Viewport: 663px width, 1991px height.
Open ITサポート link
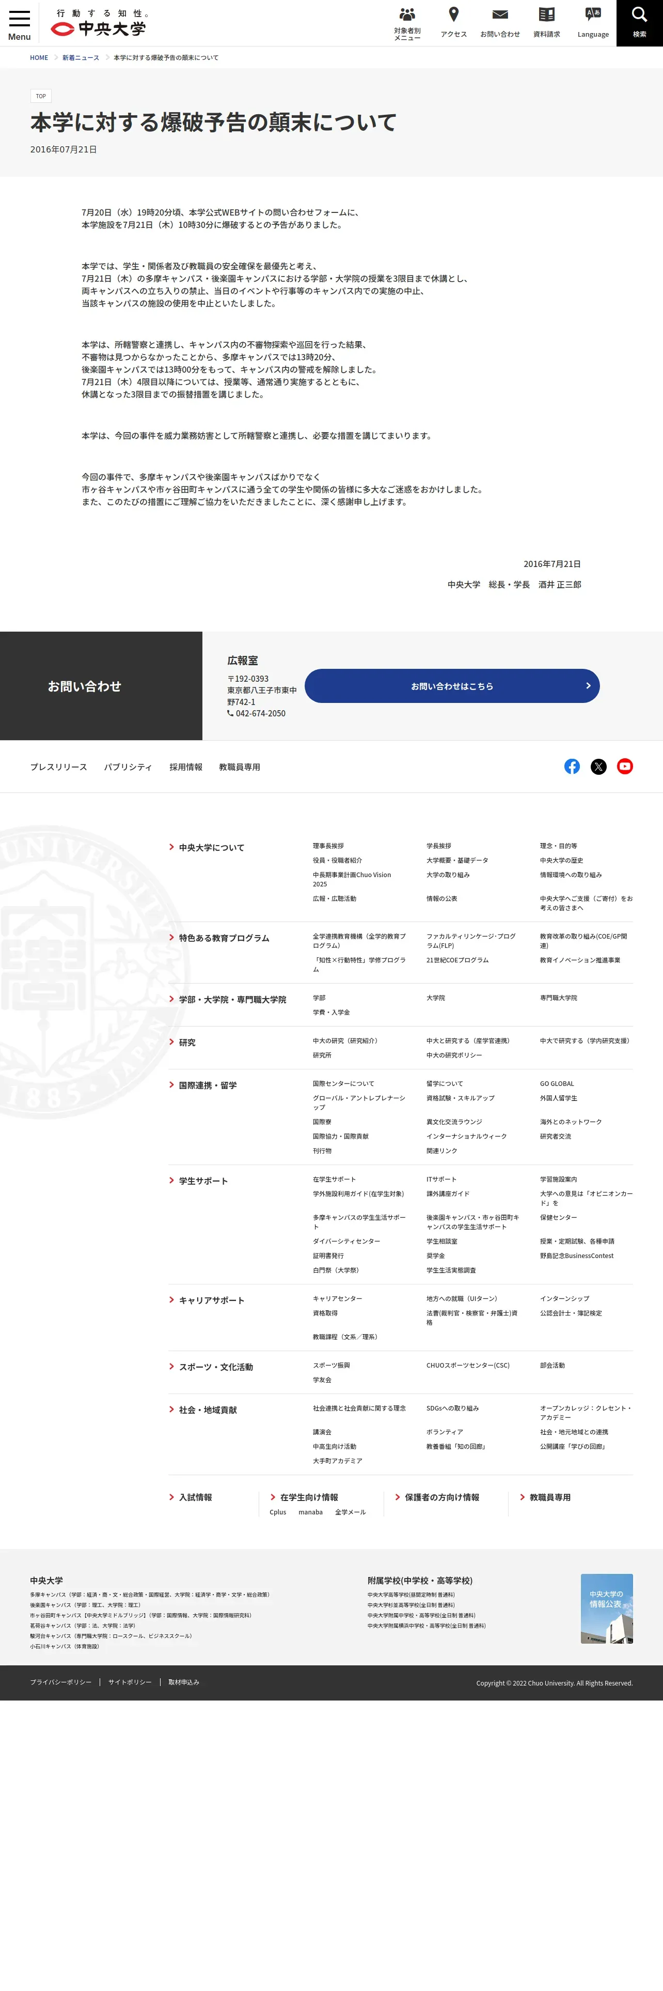441,1178
